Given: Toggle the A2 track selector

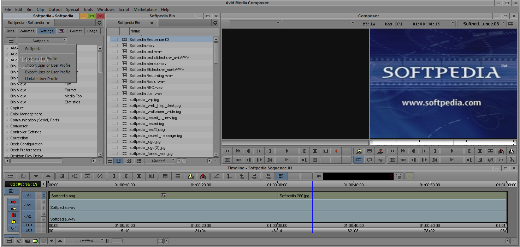Looking at the screenshot, I should click(x=29, y=217).
